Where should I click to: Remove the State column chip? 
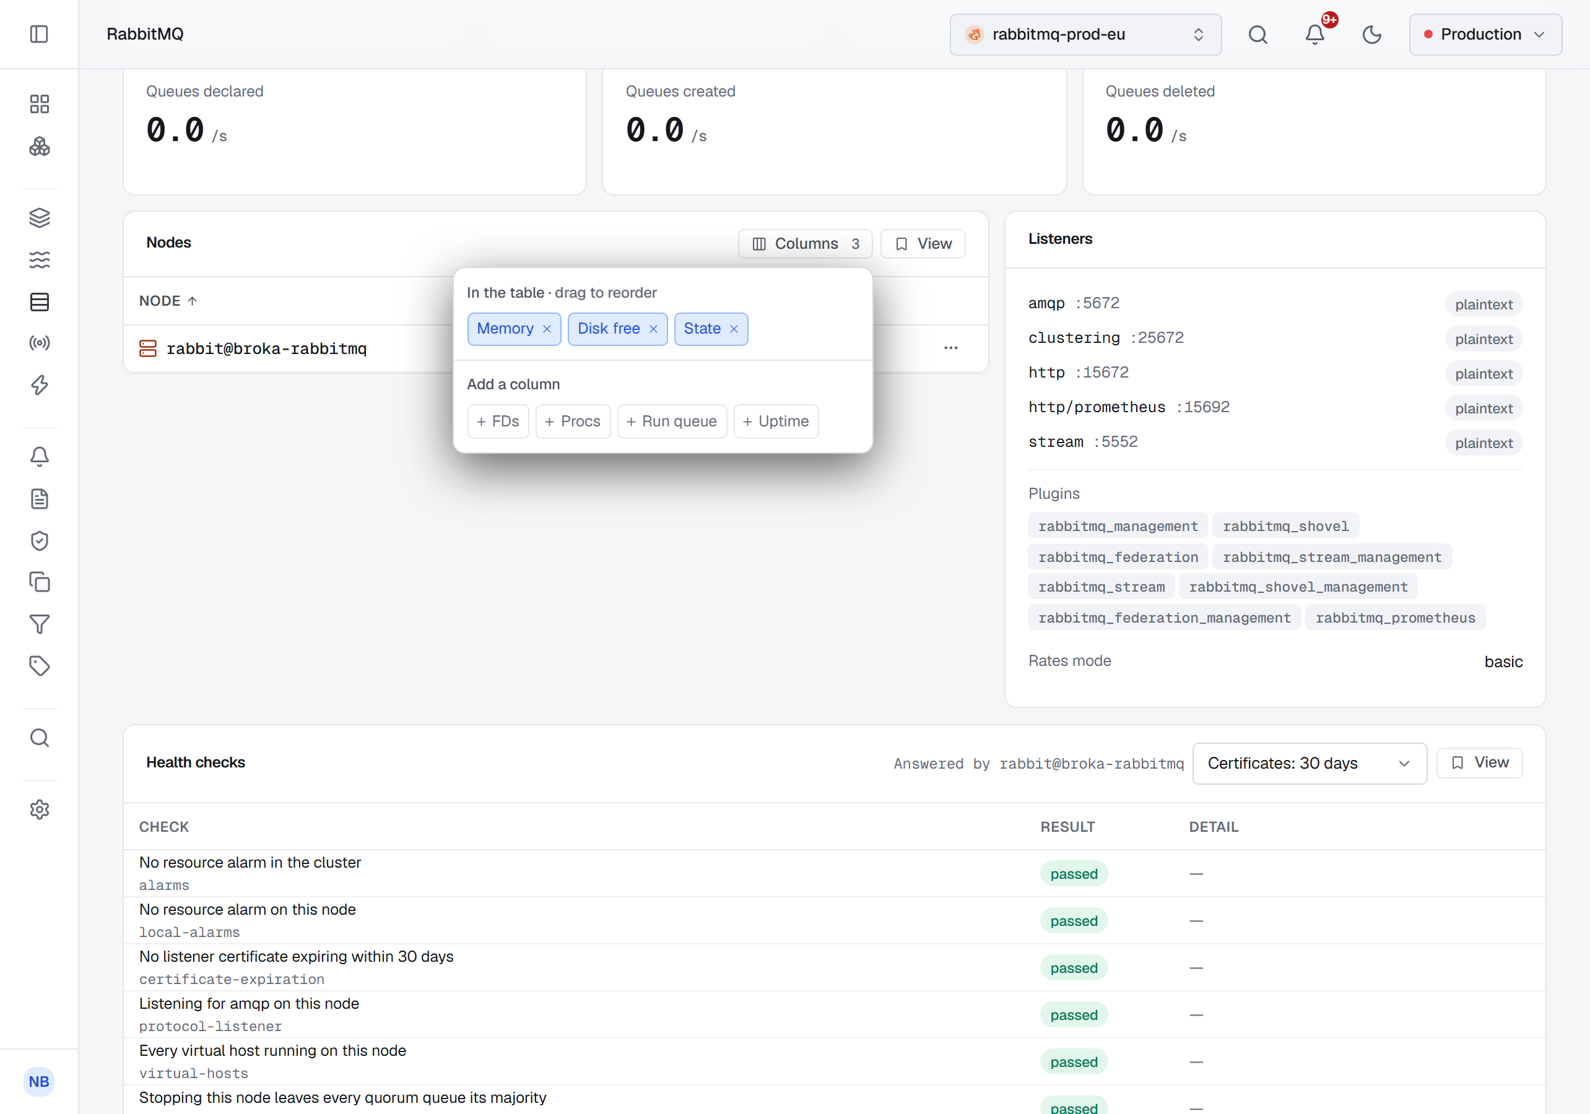click(x=734, y=329)
